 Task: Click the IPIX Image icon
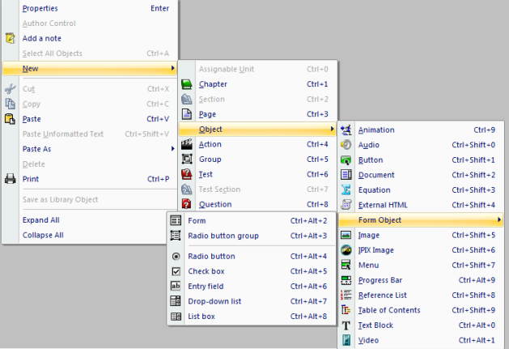pyautogui.click(x=346, y=250)
